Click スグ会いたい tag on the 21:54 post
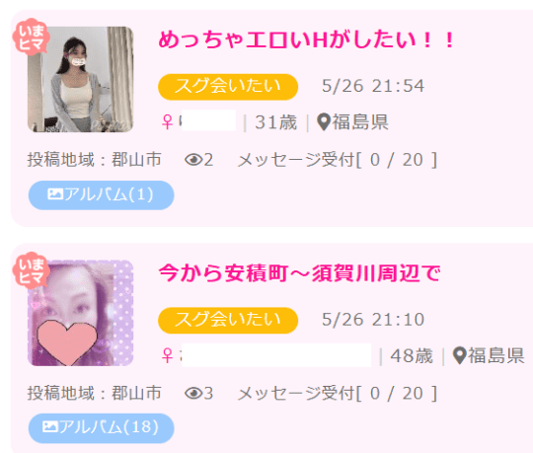 (228, 87)
